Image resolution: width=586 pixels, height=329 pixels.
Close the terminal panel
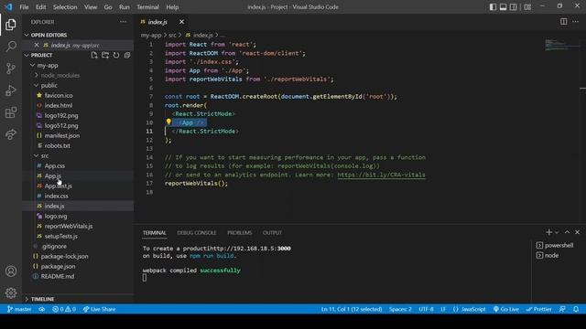pyautogui.click(x=578, y=232)
